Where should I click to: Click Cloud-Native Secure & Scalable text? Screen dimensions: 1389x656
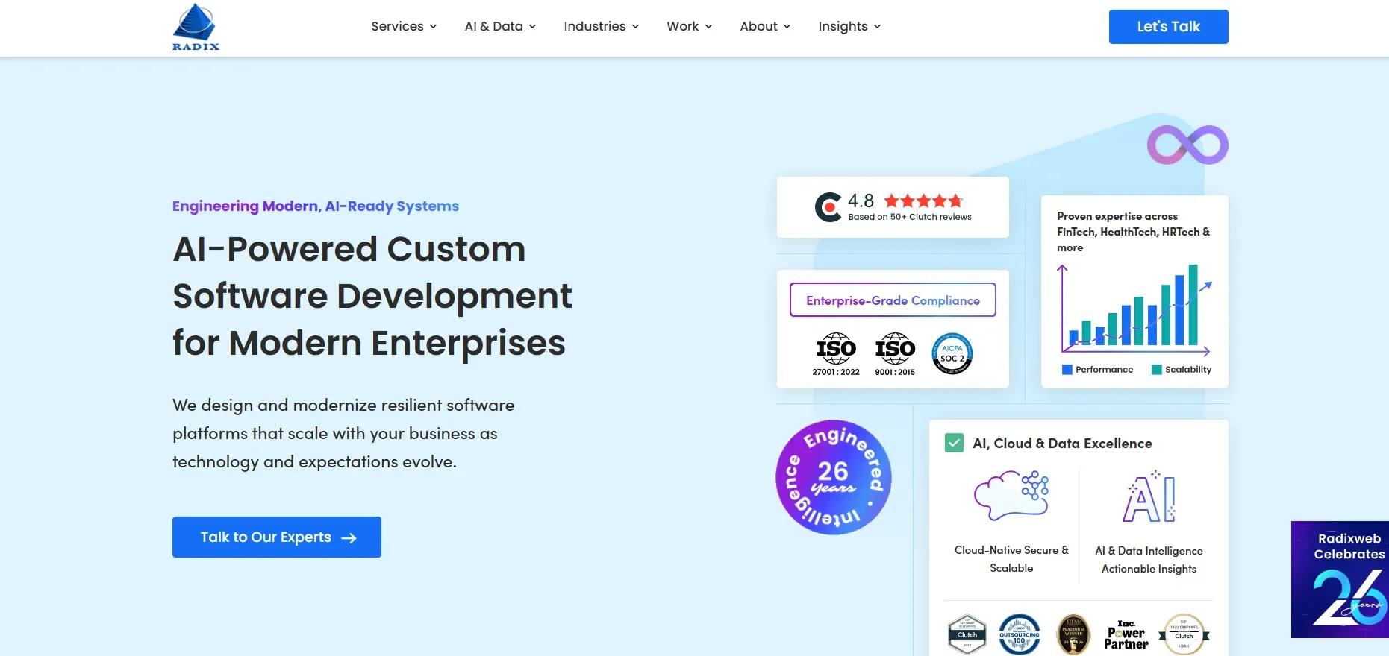1011,559
